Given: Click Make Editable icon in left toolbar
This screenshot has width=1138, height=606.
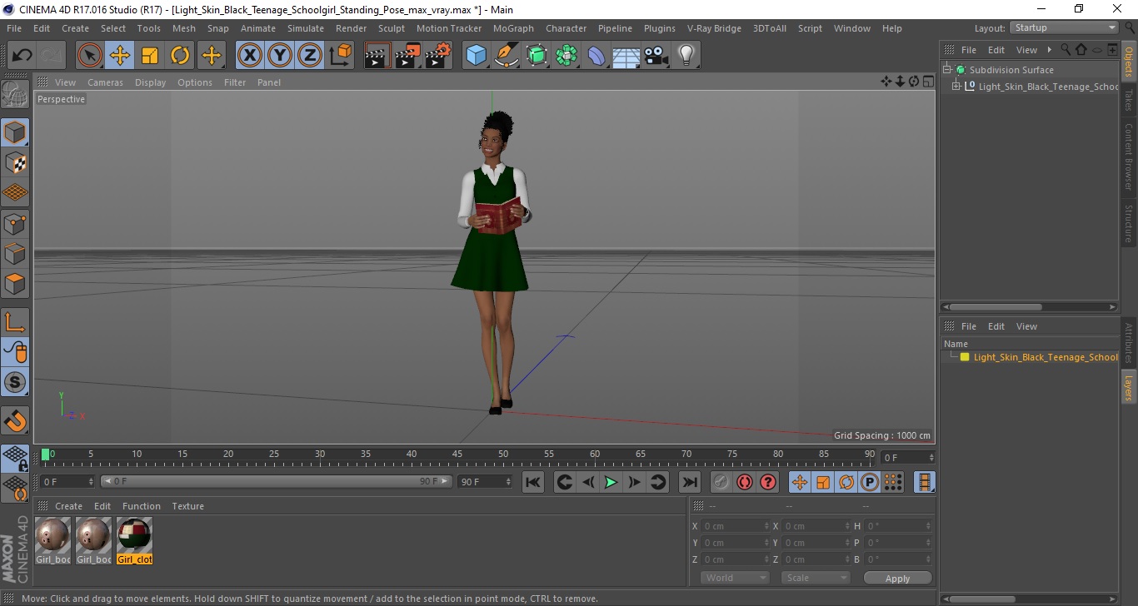Looking at the screenshot, I should [15, 94].
